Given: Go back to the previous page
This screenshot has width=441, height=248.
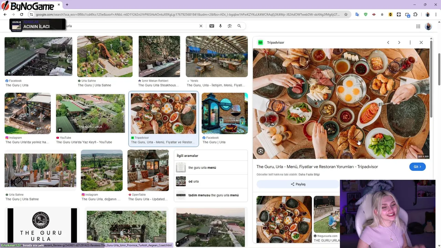Looking at the screenshot, I should [x=5, y=14].
